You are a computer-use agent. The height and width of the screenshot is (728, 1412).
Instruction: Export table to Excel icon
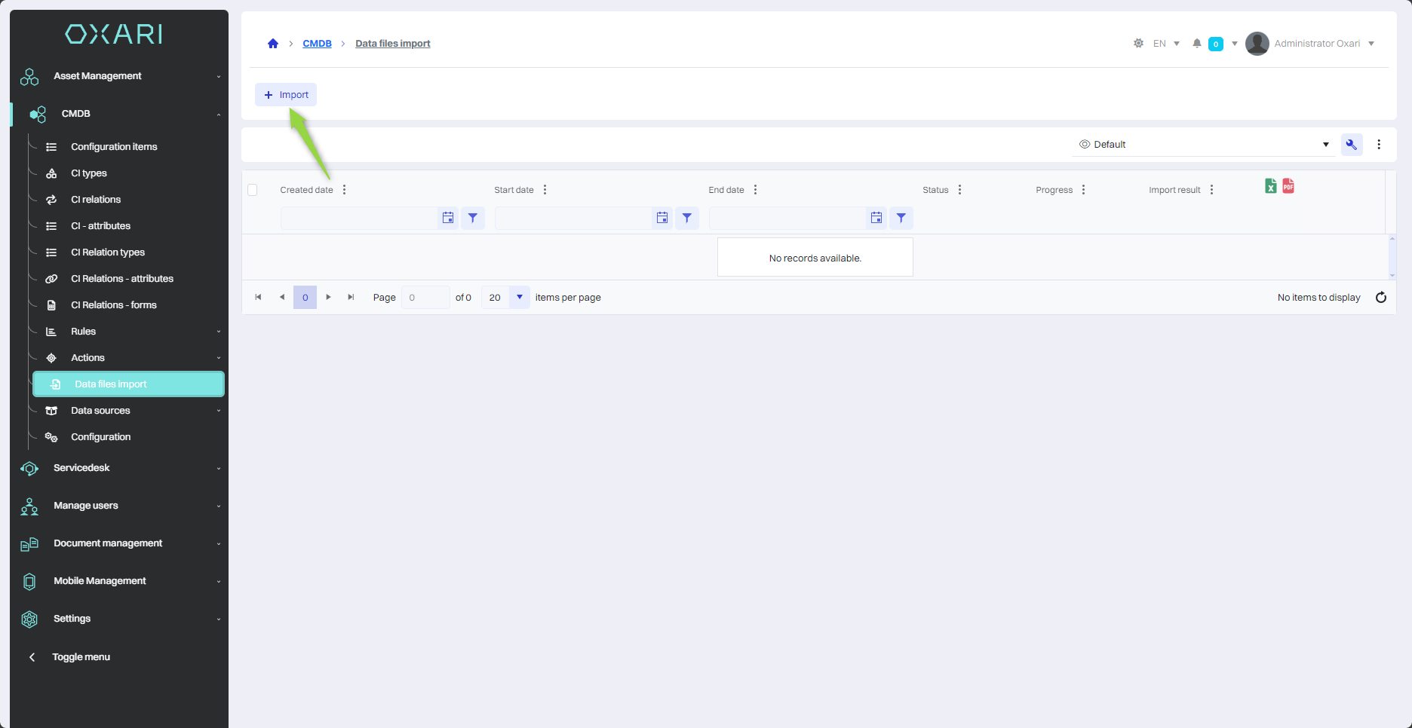pos(1271,186)
